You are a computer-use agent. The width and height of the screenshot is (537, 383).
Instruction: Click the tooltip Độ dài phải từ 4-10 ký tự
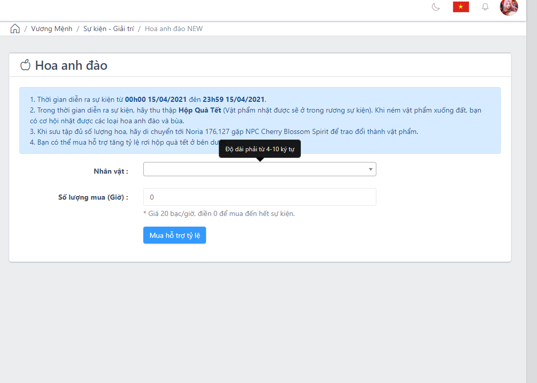[260, 148]
